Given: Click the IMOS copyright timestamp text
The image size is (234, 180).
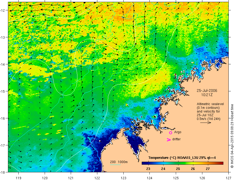Looking at the screenshot, I should 232,136.
